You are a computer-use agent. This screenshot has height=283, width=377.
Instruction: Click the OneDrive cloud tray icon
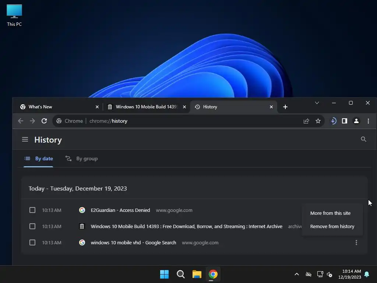click(309, 274)
